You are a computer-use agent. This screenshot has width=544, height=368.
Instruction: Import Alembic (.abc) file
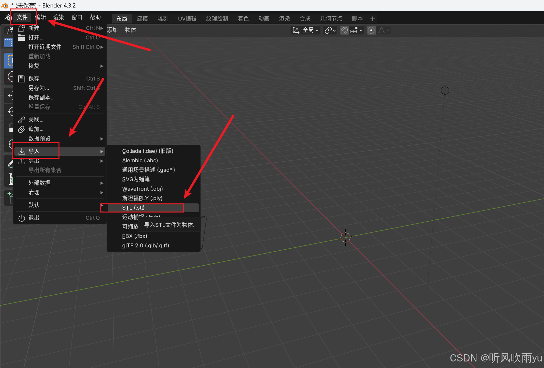(154, 160)
